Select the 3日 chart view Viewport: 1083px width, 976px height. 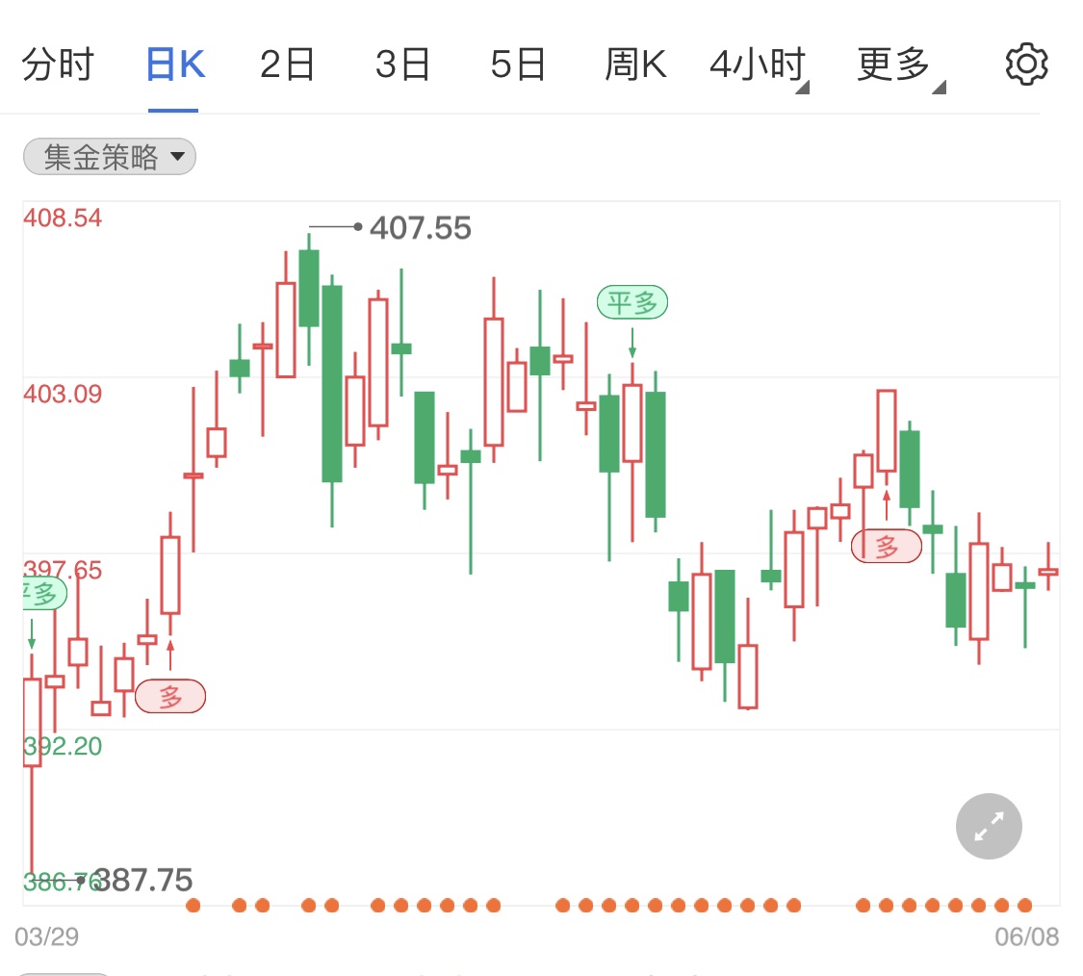pyautogui.click(x=402, y=64)
